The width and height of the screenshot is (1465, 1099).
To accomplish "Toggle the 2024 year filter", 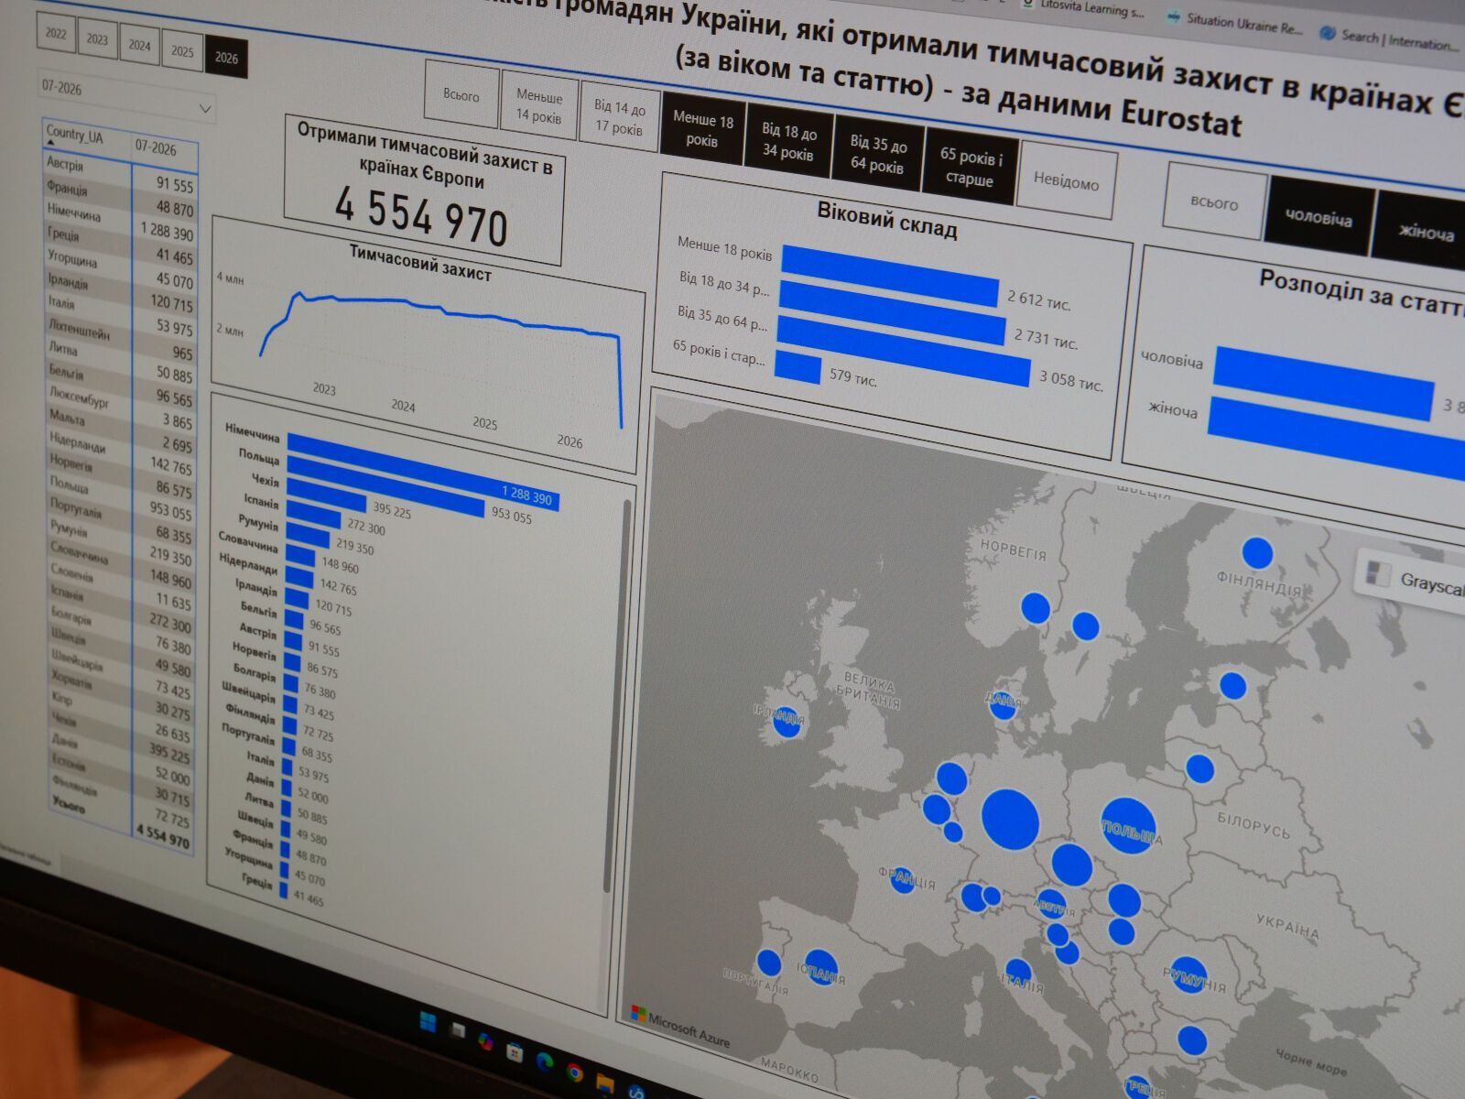I will tap(139, 45).
